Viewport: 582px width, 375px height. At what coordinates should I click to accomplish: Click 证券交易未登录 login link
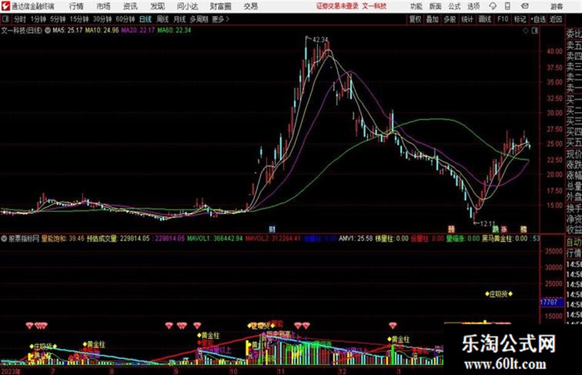point(337,6)
